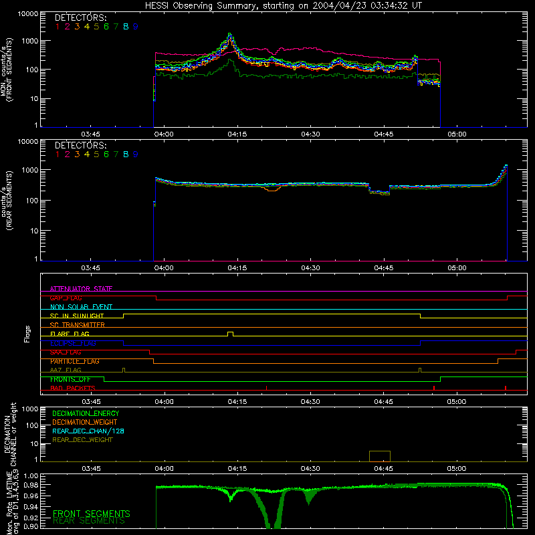Click the REAR_DEC_CHAN/128 legend entry
The width and height of the screenshot is (535, 535).
click(x=88, y=431)
